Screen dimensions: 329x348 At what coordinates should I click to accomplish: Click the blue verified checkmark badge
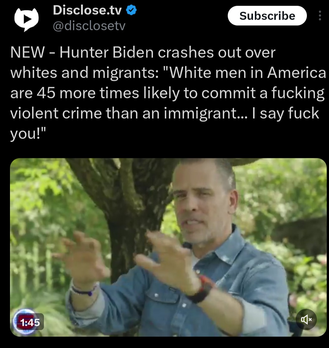[131, 10]
